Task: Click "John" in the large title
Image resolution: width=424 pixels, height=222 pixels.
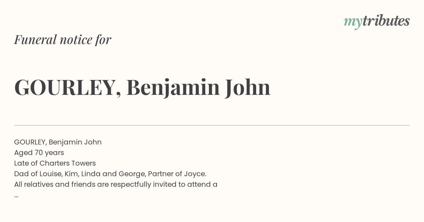Action: (248, 87)
